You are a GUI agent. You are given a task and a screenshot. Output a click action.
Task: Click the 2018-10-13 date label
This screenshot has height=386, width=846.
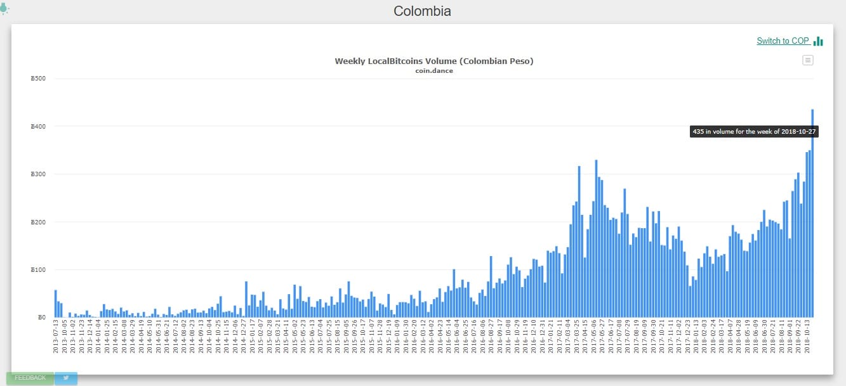[806, 336]
